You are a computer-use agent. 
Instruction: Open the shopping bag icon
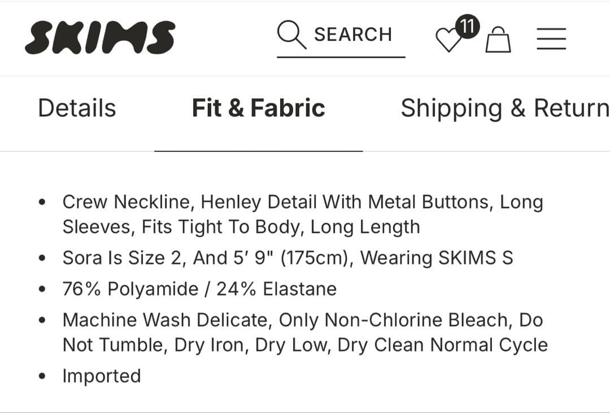click(x=498, y=40)
